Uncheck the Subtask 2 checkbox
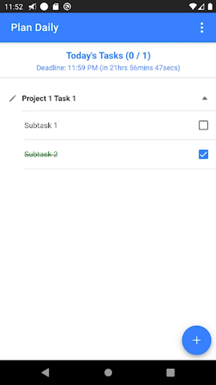Image resolution: width=216 pixels, height=385 pixels. pos(203,154)
